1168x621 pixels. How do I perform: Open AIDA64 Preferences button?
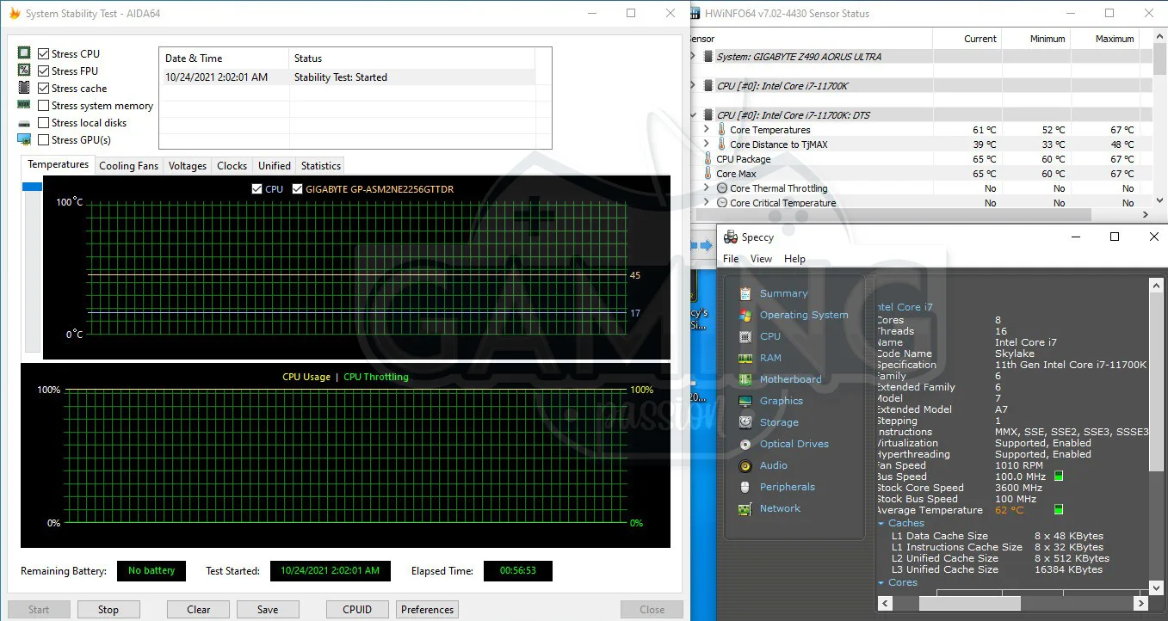tap(428, 610)
